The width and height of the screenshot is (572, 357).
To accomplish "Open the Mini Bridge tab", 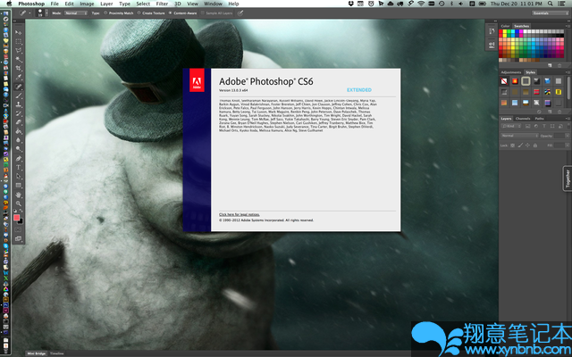I will [37, 353].
